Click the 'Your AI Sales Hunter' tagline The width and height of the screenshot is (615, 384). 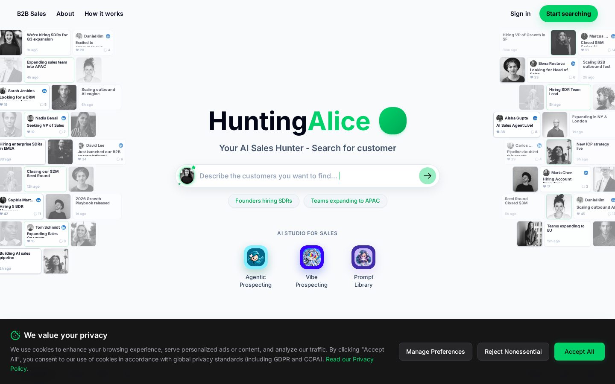[307, 148]
